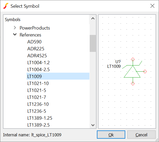
Task: Pick LT1236-10 from the list
Action: click(x=38, y=104)
